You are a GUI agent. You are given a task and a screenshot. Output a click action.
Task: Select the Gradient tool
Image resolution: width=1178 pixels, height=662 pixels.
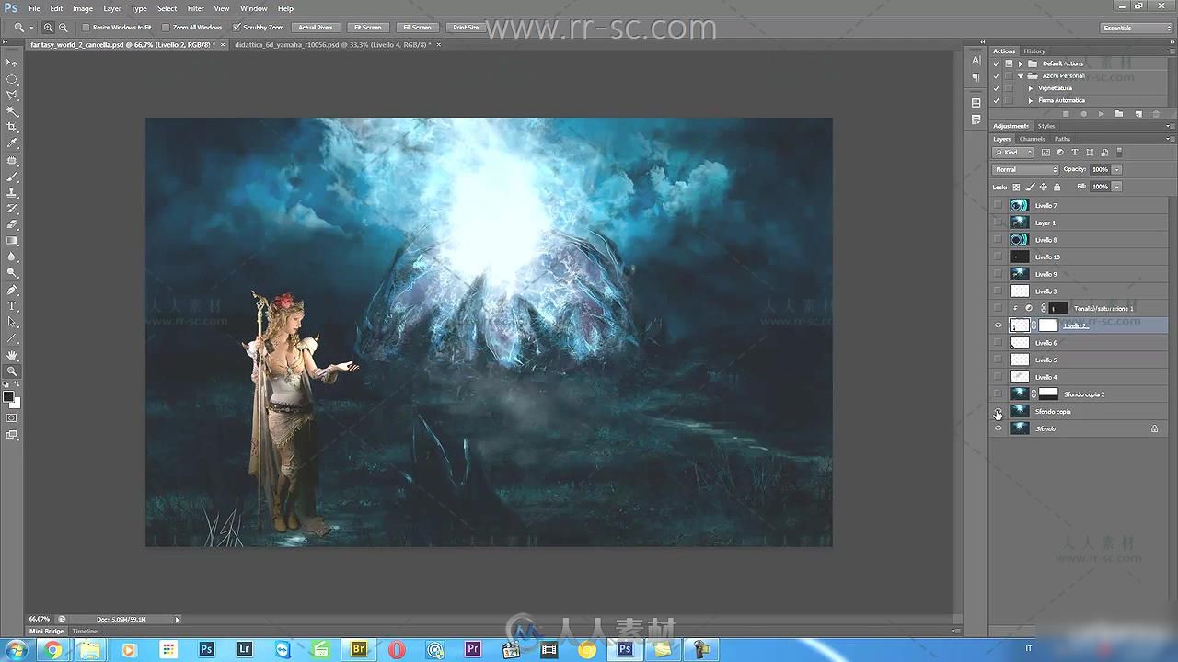point(12,240)
